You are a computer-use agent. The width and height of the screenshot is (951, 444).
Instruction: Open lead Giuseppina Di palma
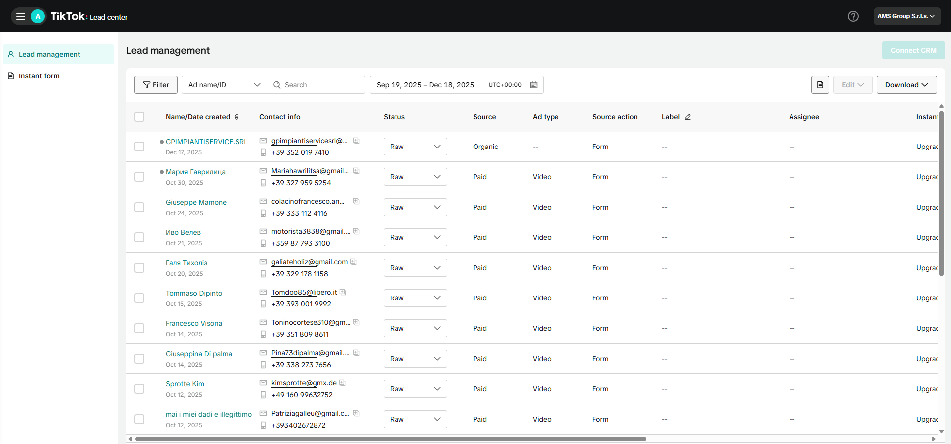[199, 354]
